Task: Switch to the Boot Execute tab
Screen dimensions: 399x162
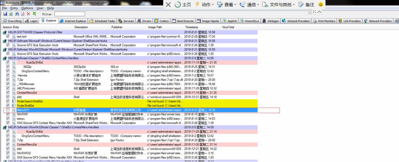Action: 183,21
